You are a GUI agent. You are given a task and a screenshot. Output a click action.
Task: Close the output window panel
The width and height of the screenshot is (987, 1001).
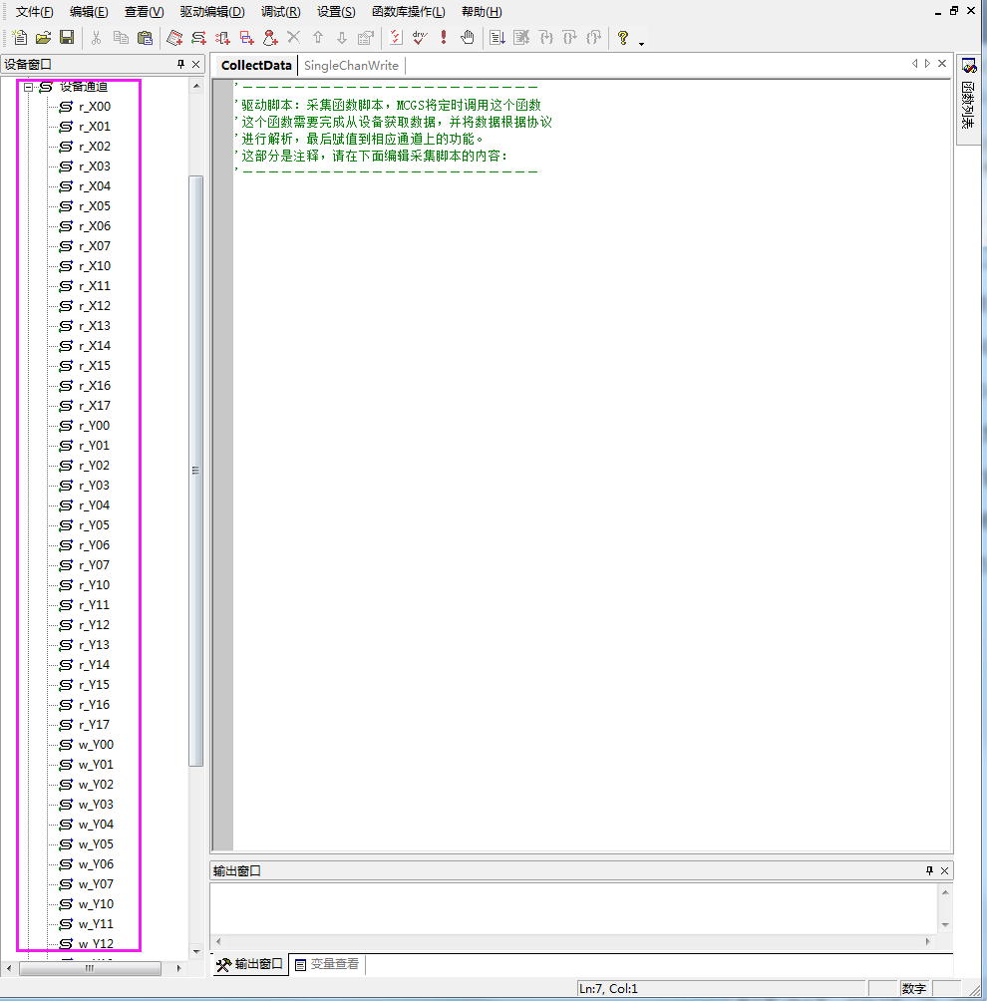point(945,870)
